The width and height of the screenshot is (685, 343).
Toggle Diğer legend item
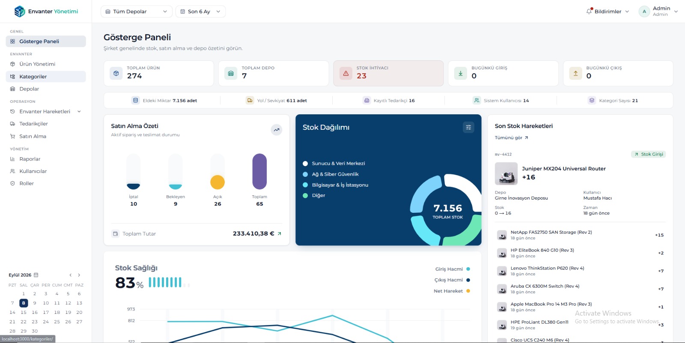click(x=314, y=196)
